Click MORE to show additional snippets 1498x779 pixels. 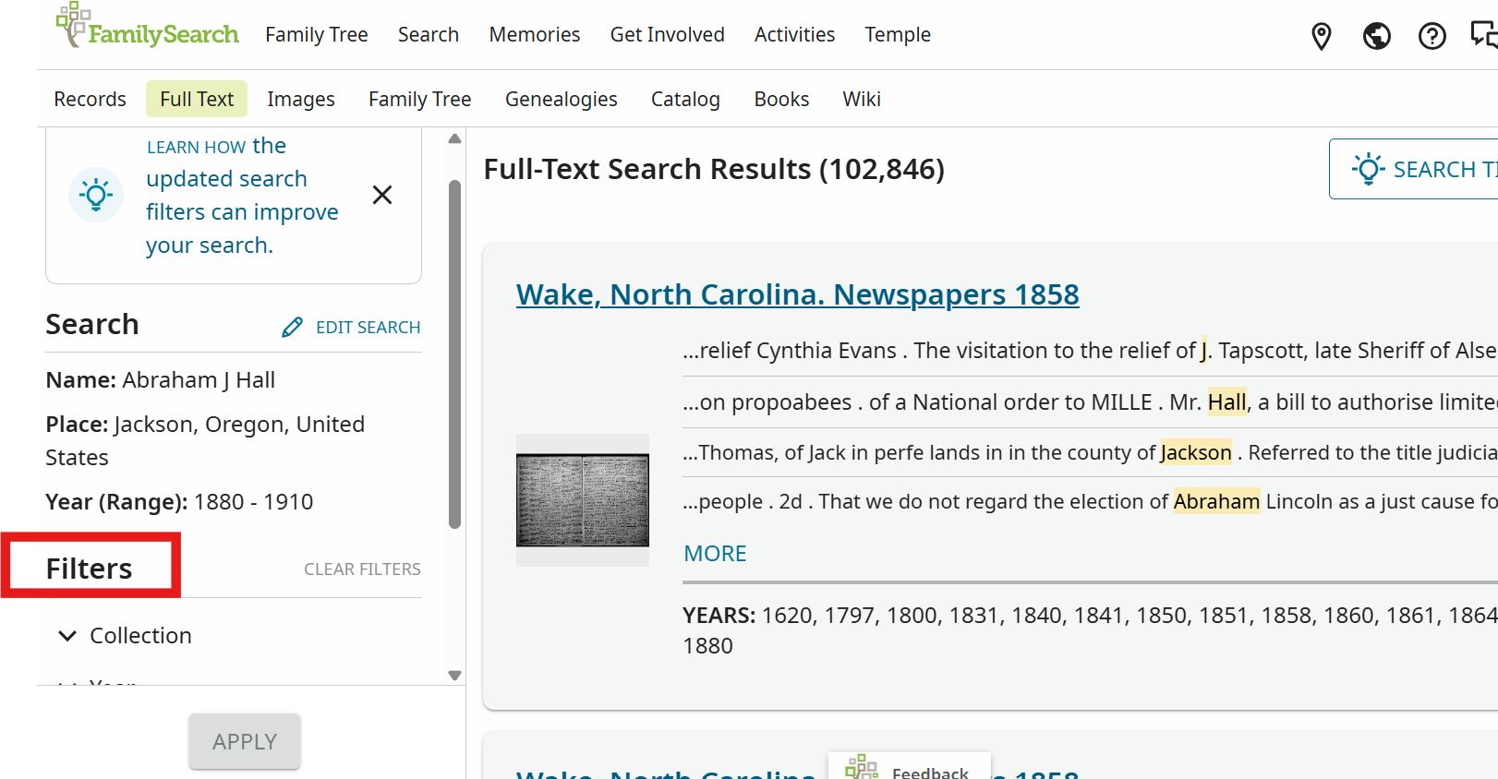point(715,554)
